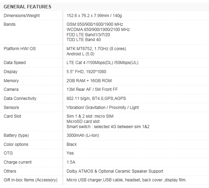Click the 3000mAh (Li-Ion) battery value

tap(83, 135)
